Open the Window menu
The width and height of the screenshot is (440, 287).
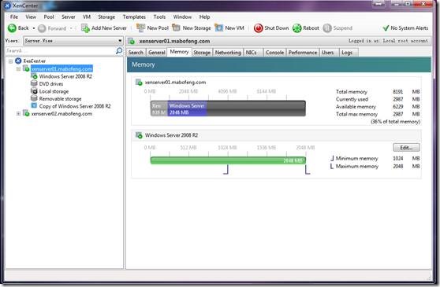[x=182, y=17]
